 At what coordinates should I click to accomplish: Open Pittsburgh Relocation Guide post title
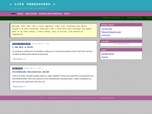[x=31, y=72]
